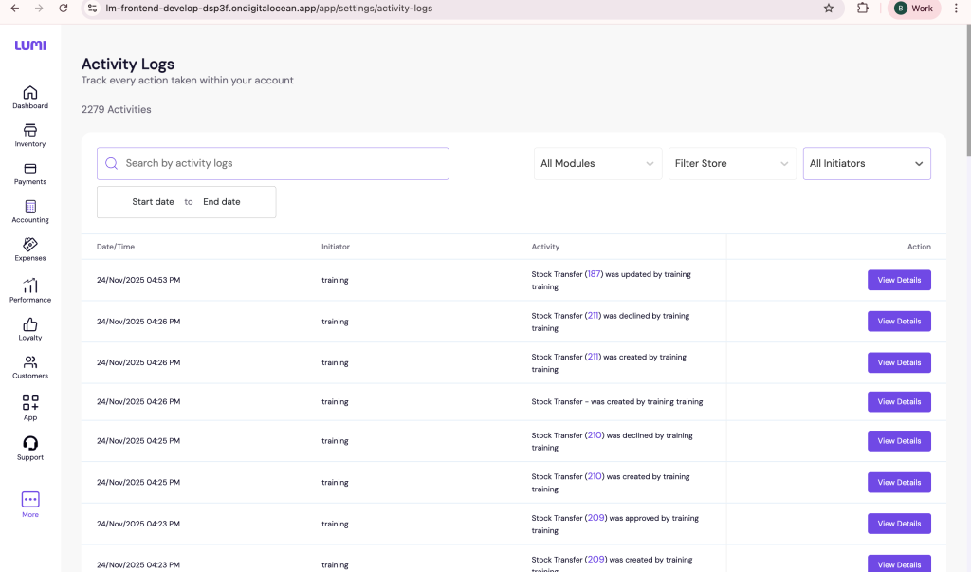Toggle the bookmark star in the address bar

click(829, 9)
